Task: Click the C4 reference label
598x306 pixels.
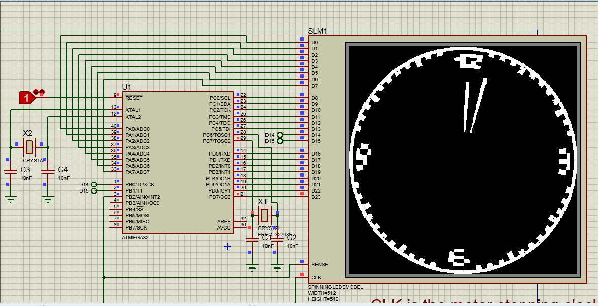Action: click(63, 169)
